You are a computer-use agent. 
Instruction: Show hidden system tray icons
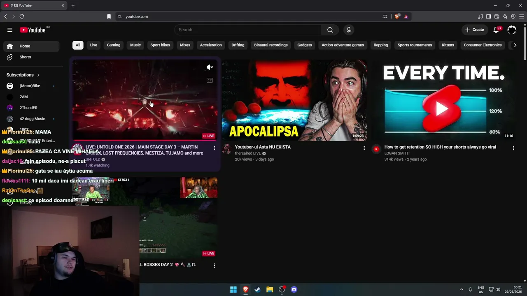462,289
